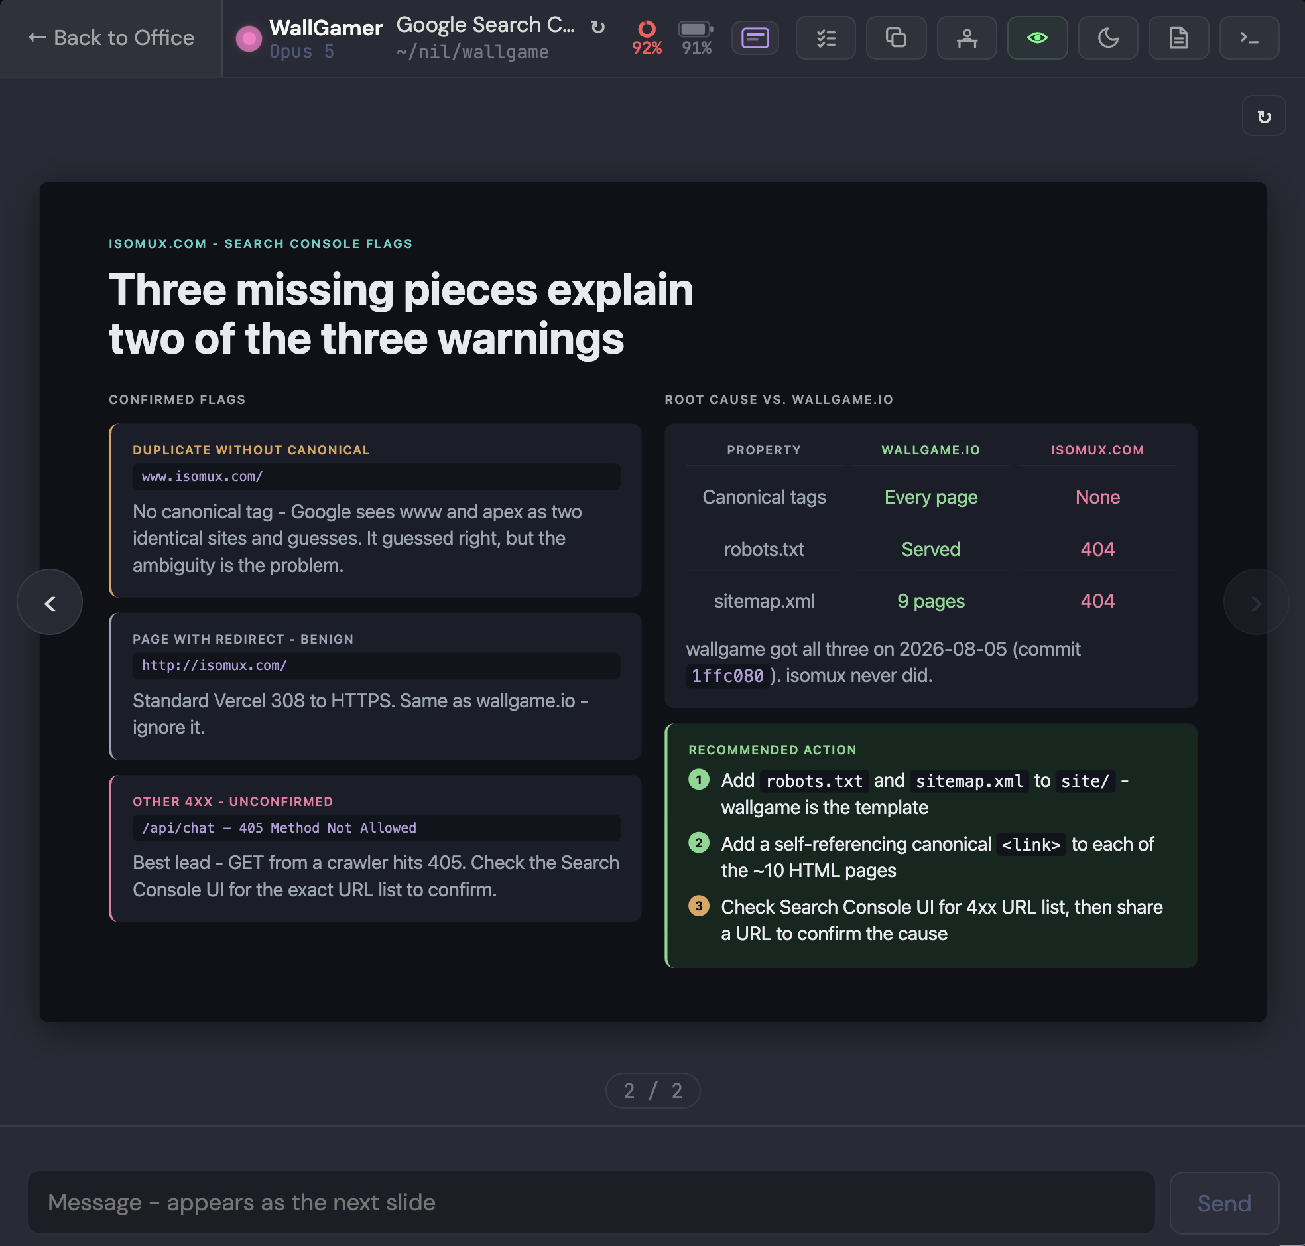Click the 1ffc080 commit hash
This screenshot has width=1305, height=1246.
pos(727,676)
